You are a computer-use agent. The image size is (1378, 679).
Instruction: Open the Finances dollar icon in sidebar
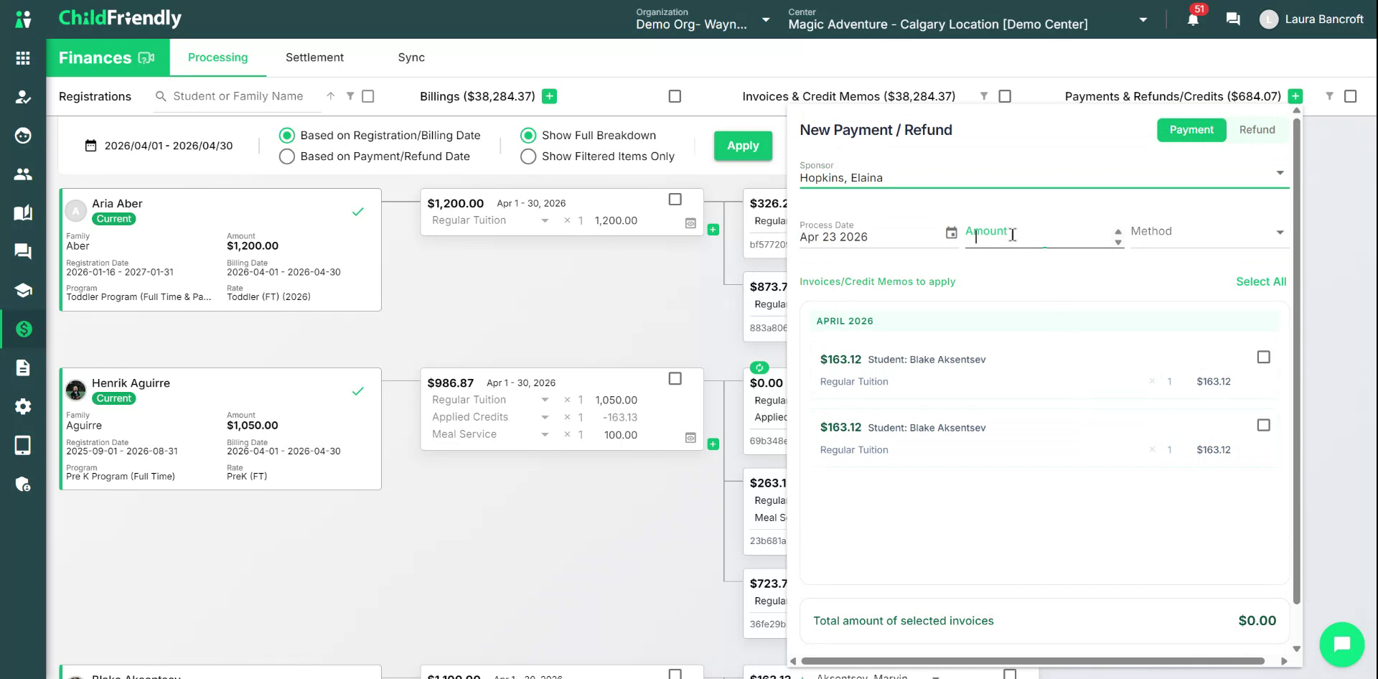coord(23,329)
